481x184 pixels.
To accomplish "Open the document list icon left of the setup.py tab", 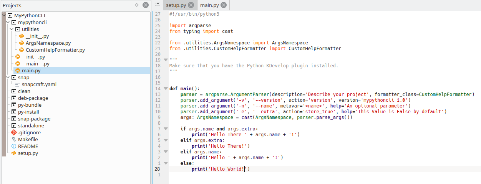I will (x=158, y=5).
